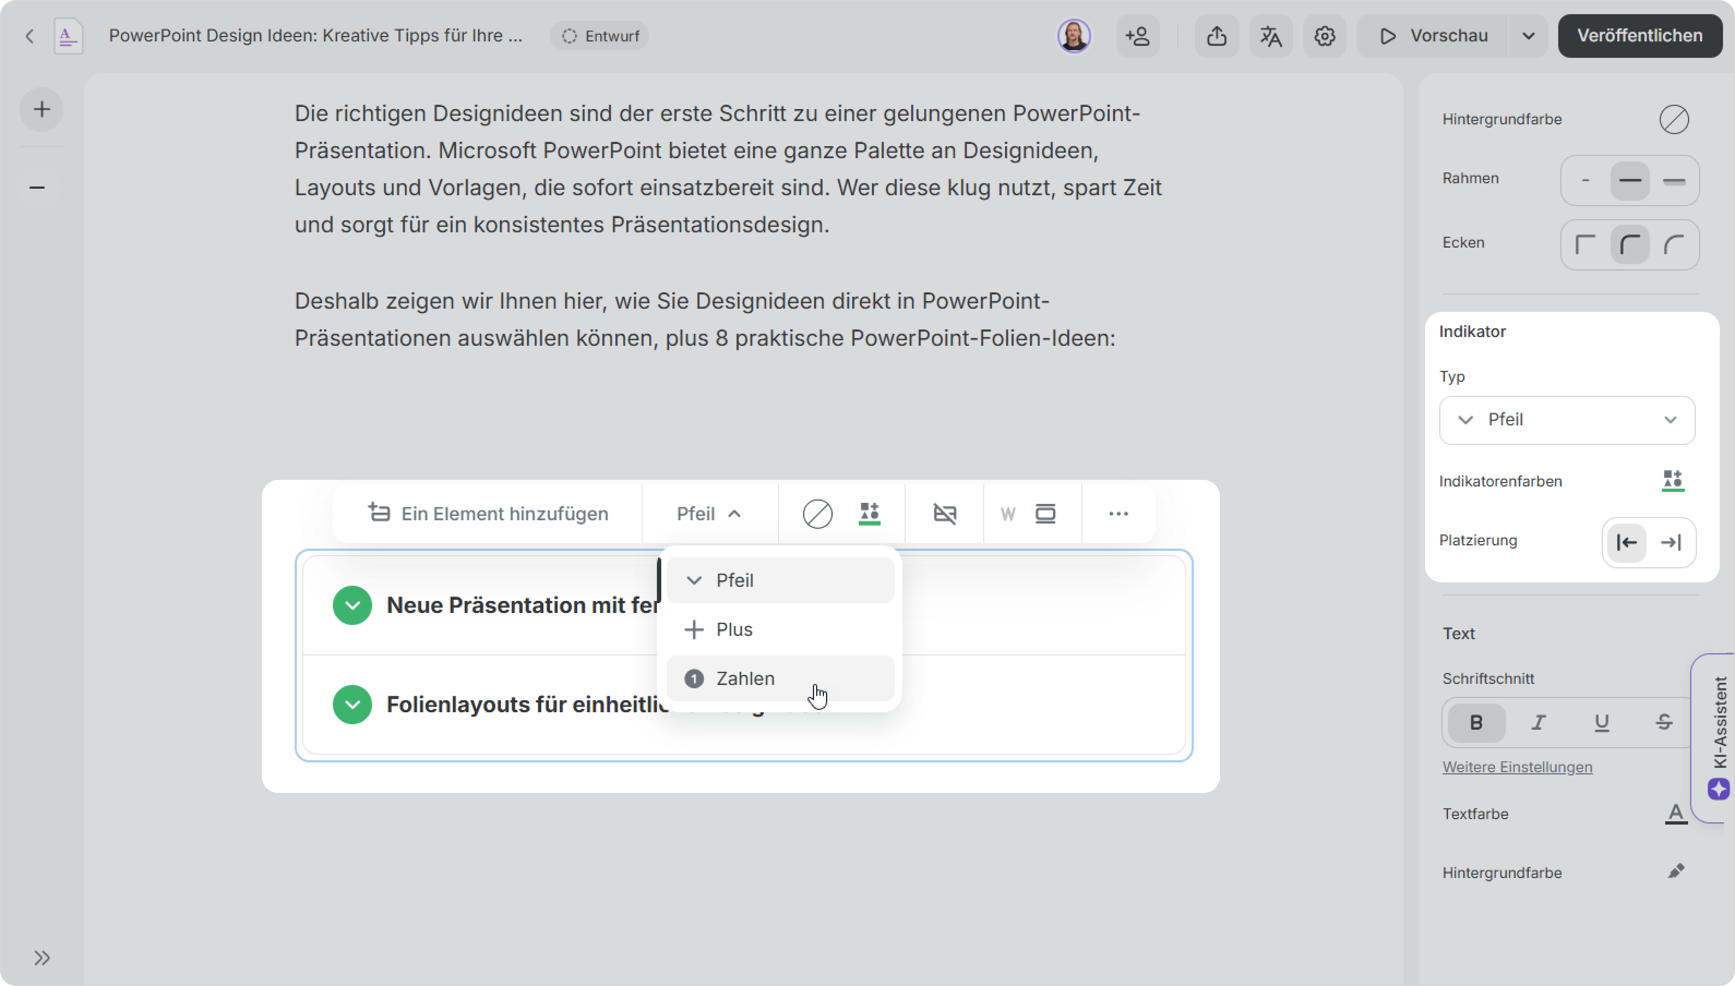Toggle italic font style
Viewport: 1735px width, 986px height.
click(1539, 723)
